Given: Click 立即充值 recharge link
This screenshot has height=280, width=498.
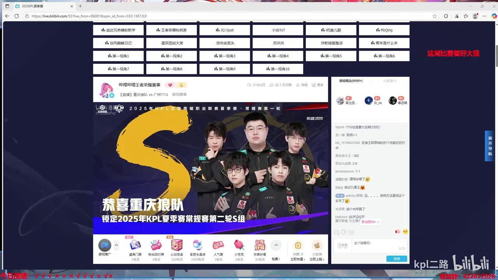Looking at the screenshot, I should [x=298, y=259].
